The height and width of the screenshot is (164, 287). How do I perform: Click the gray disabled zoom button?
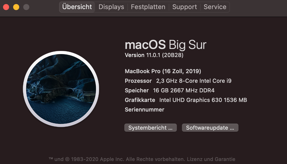tap(26, 7)
